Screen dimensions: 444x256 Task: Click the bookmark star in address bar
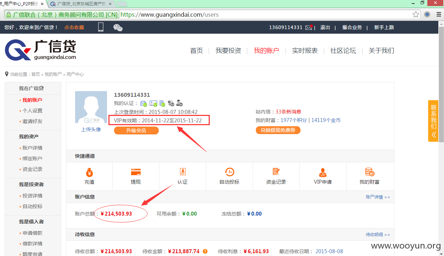point(416,15)
